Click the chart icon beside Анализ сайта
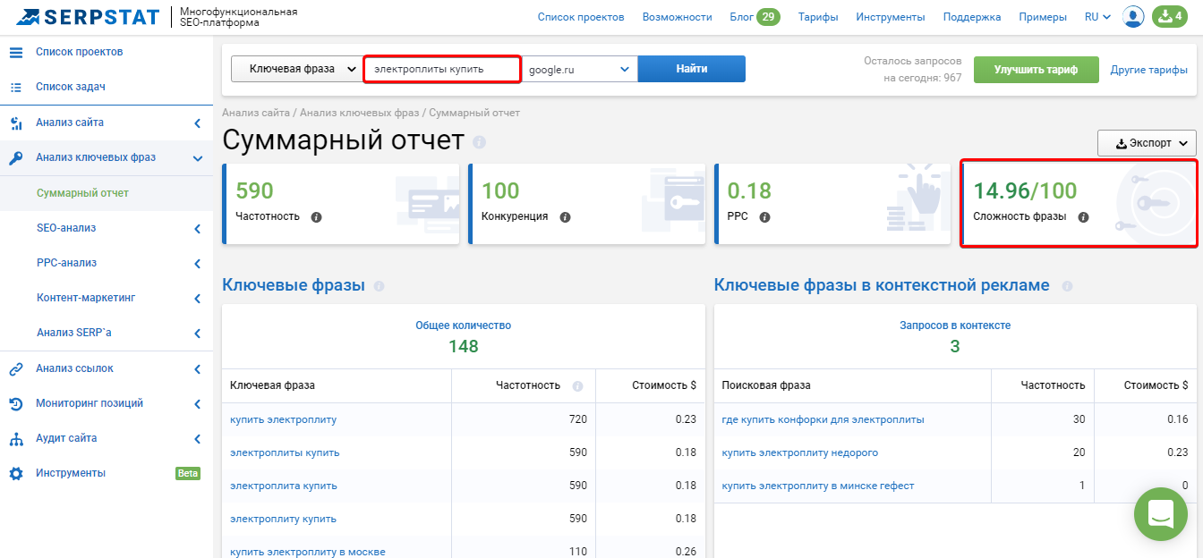The height and width of the screenshot is (558, 1203). 15,123
